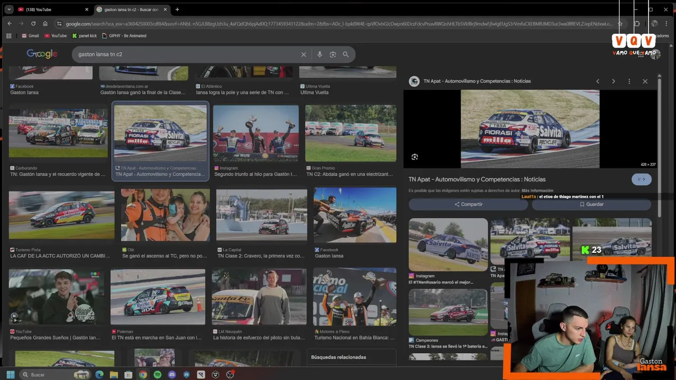Start voice search with microphone icon
Screen dimensions: 676x380
(320, 54)
